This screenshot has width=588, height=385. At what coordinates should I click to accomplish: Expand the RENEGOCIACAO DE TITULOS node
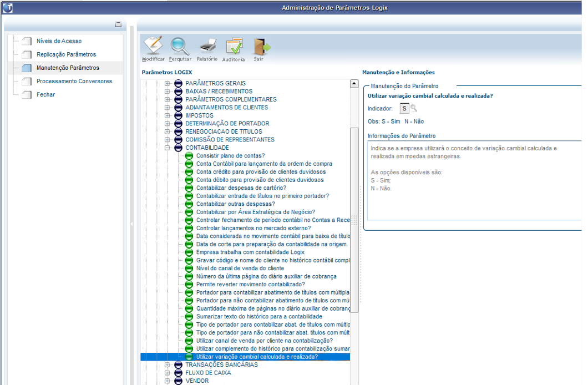(x=168, y=131)
